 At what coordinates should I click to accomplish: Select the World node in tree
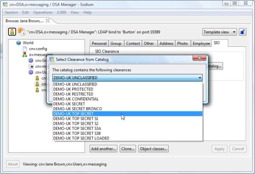coord(28,43)
